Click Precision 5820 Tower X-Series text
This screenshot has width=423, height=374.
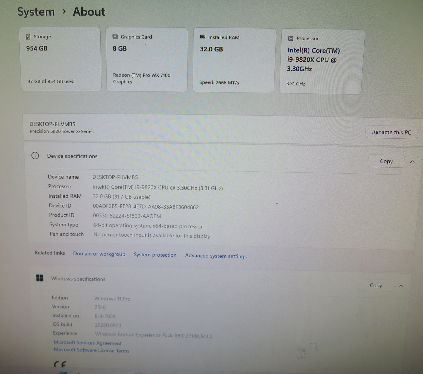(61, 131)
